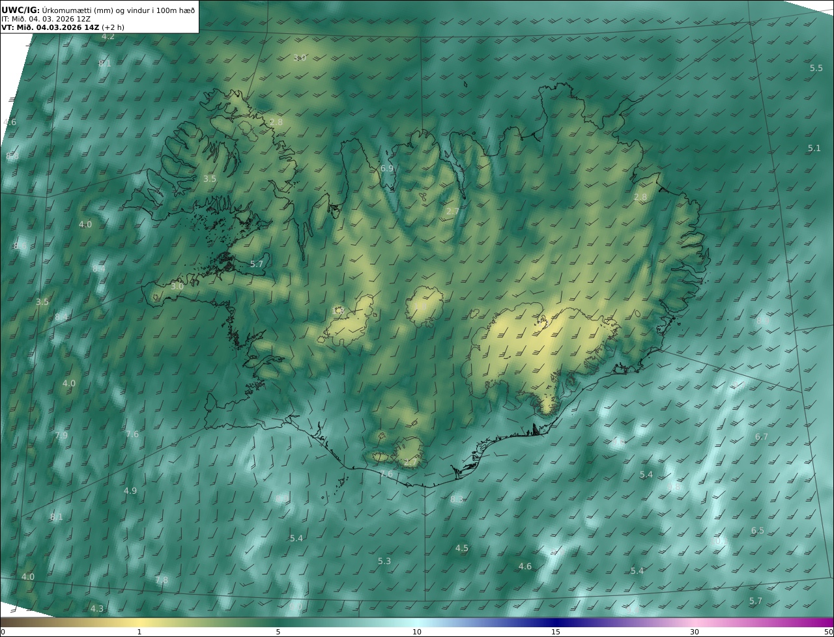Click the 5.1 value label on the map

pyautogui.click(x=814, y=148)
